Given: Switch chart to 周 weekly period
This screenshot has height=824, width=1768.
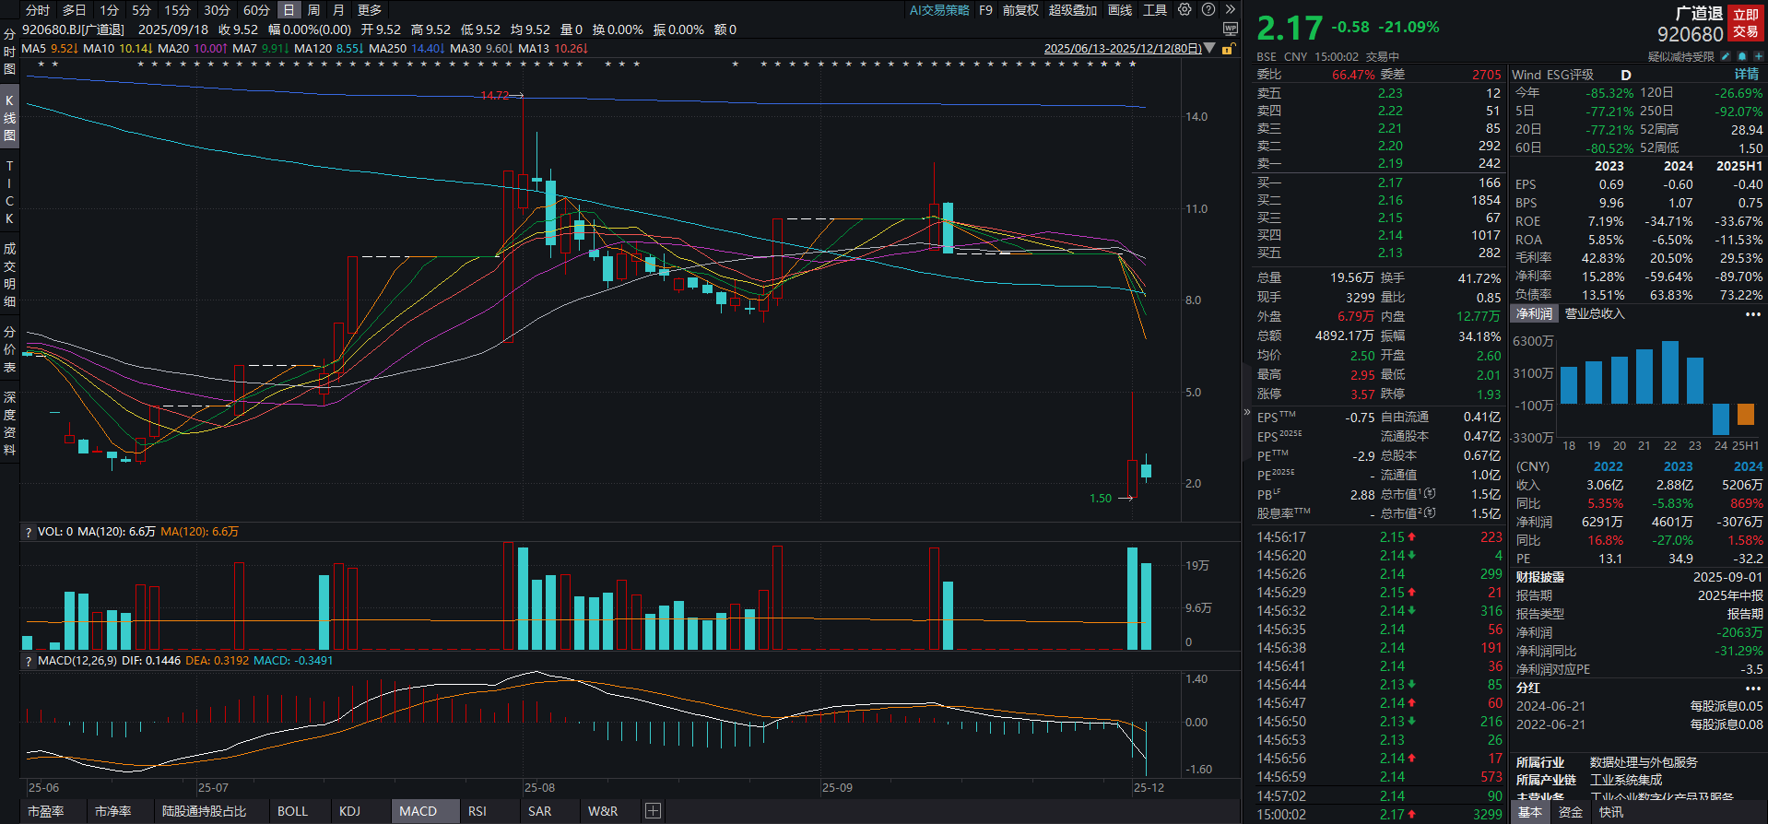Looking at the screenshot, I should pos(313,10).
